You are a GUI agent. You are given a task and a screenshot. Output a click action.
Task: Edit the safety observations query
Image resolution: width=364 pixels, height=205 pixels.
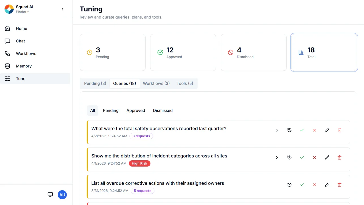click(x=327, y=130)
